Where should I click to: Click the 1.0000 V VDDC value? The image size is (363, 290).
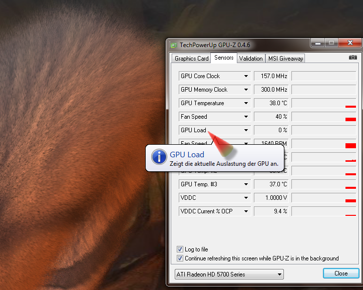(271, 197)
